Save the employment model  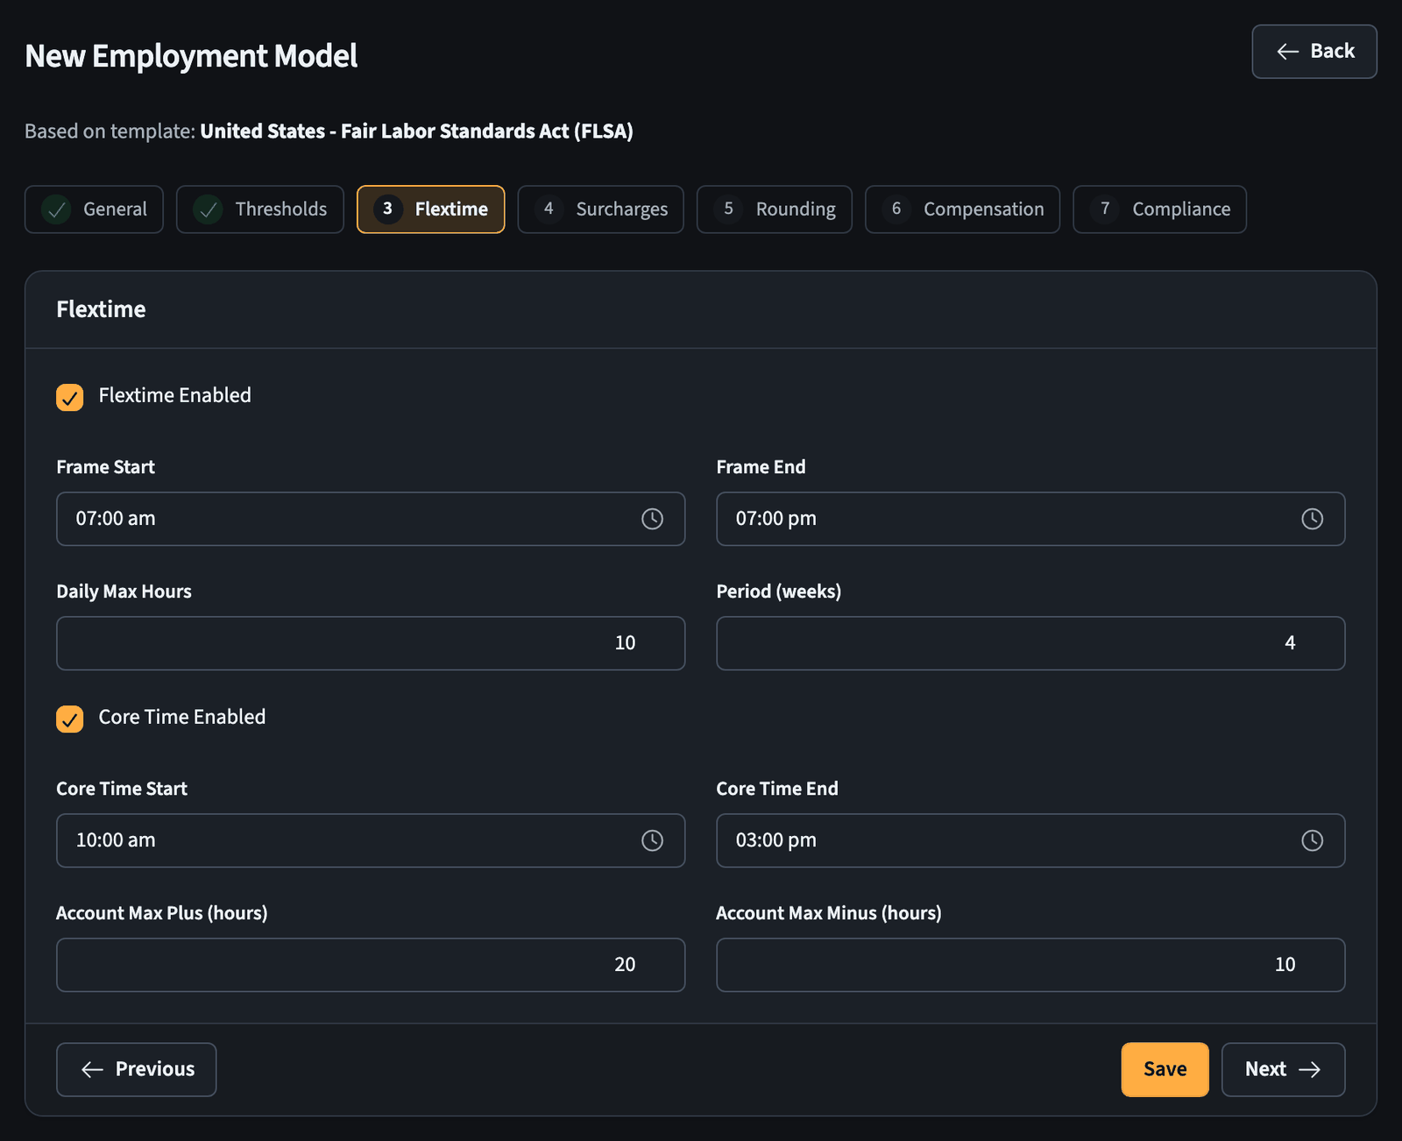coord(1165,1069)
